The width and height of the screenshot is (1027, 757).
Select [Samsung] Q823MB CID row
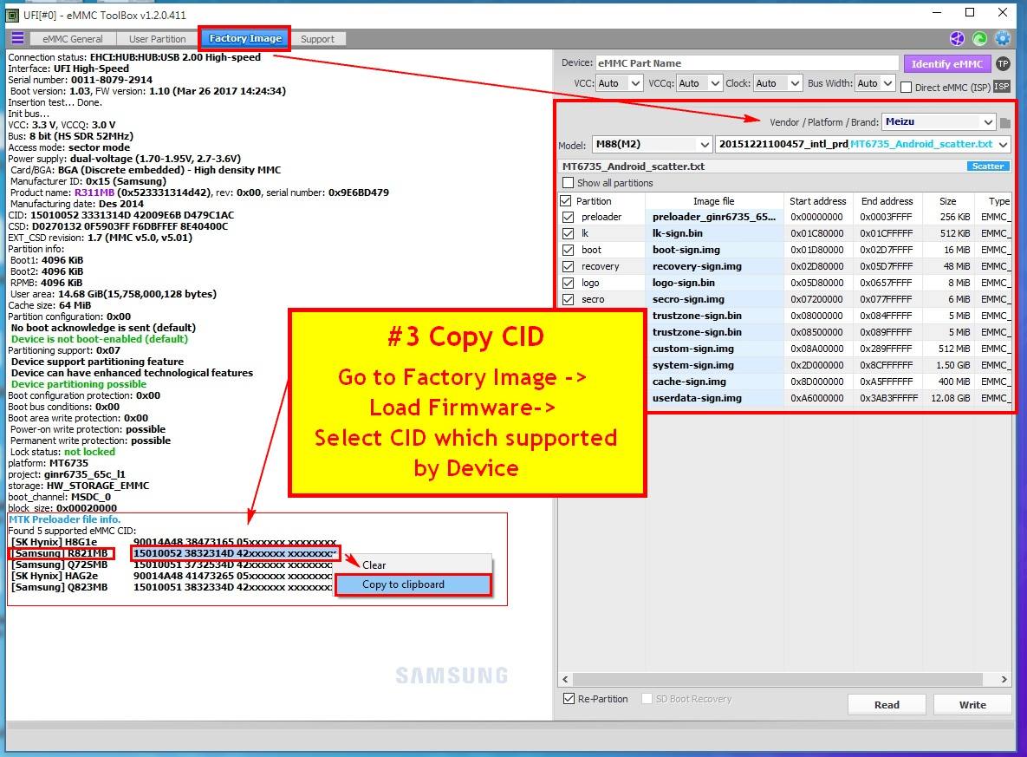coord(172,587)
